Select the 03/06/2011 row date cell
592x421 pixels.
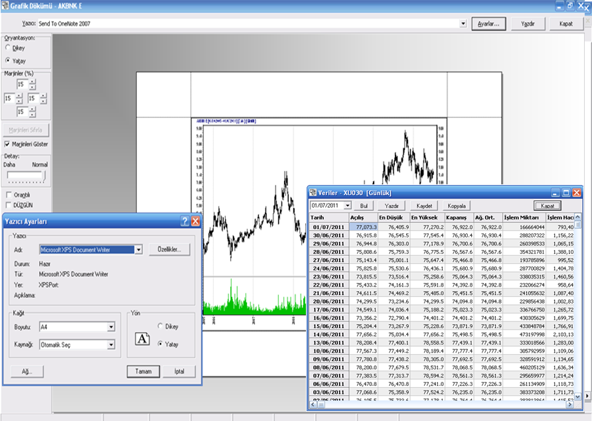pos(329,392)
